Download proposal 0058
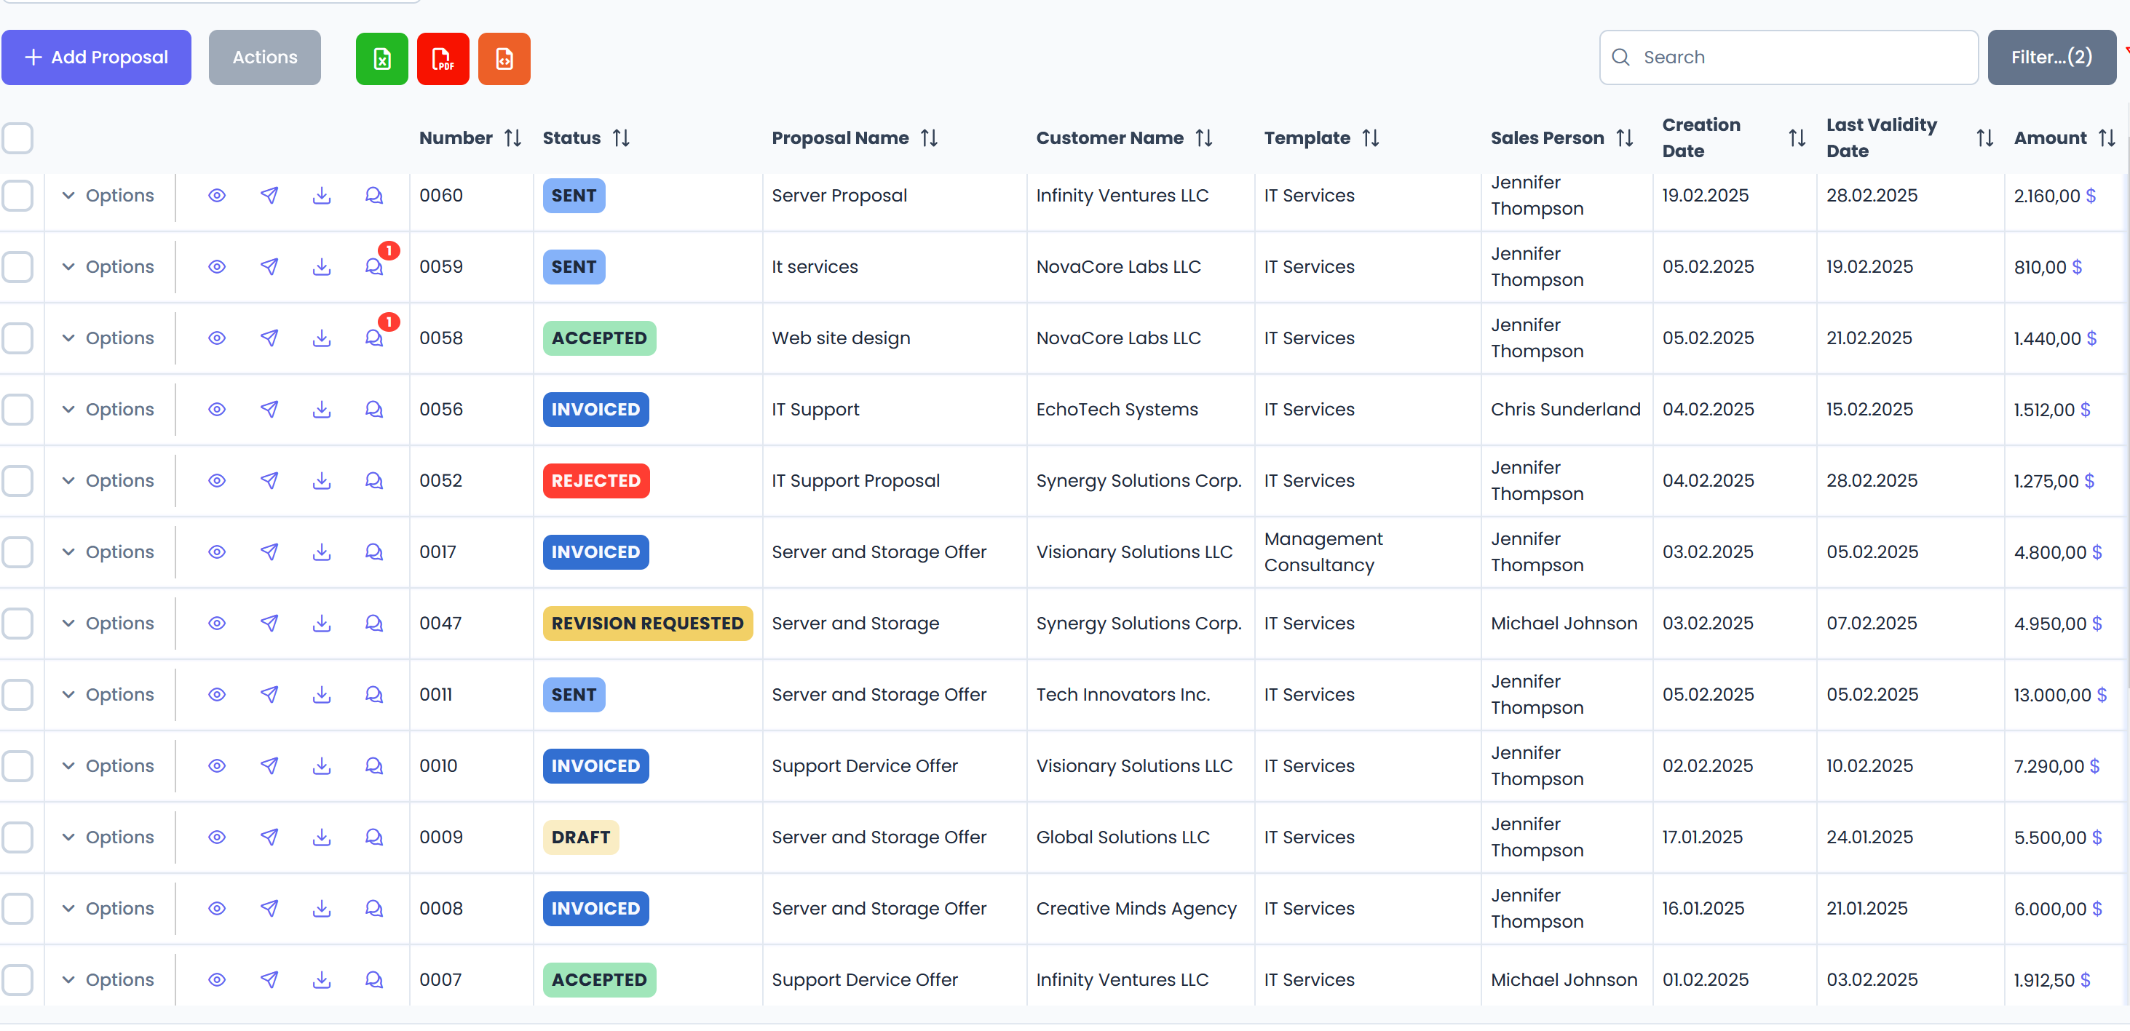The image size is (2130, 1031). tap(322, 338)
